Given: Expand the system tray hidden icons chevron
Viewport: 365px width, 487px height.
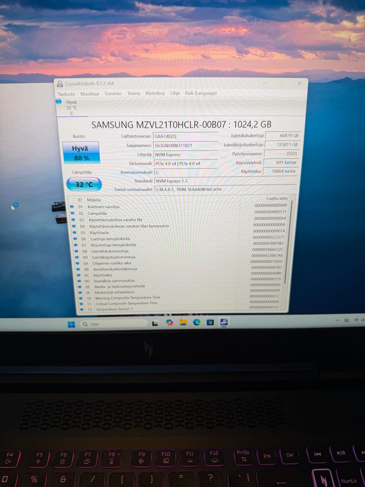Looking at the screenshot, I should pyautogui.click(x=337, y=321).
